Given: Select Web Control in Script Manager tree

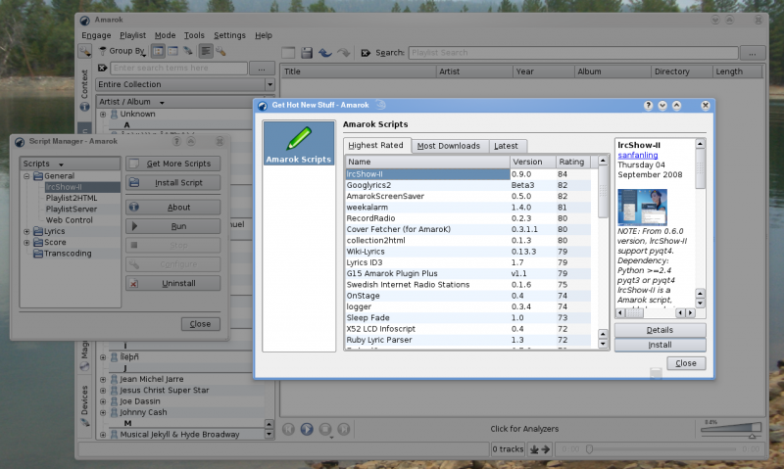Looking at the screenshot, I should tap(70, 220).
